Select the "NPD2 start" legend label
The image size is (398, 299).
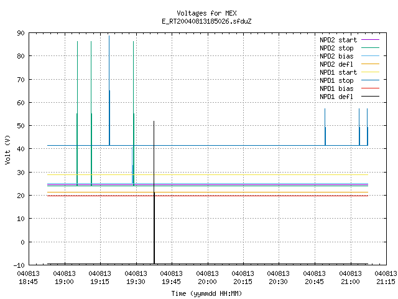click(x=338, y=40)
